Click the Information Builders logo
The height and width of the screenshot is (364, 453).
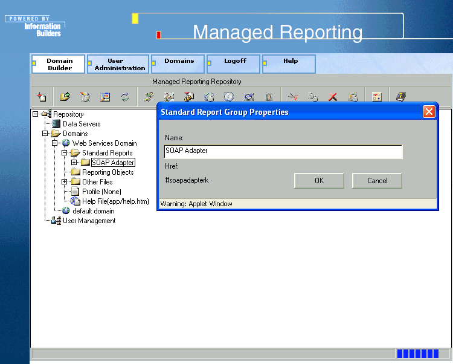(x=35, y=27)
